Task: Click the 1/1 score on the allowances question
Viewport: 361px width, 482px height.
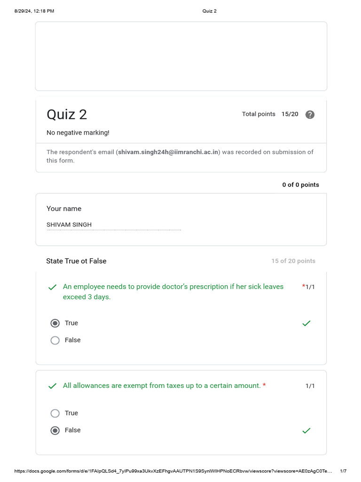Action: click(310, 386)
